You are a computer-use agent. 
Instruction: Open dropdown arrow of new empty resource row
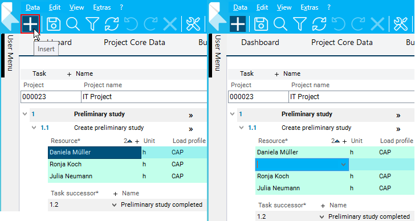tap(344, 165)
